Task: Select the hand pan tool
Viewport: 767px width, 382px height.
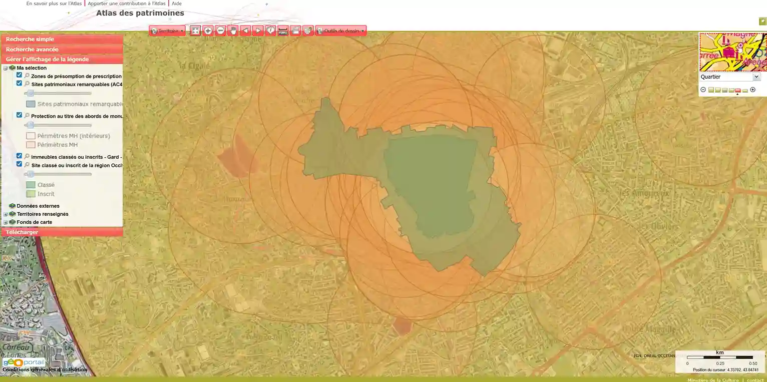Action: click(x=233, y=31)
